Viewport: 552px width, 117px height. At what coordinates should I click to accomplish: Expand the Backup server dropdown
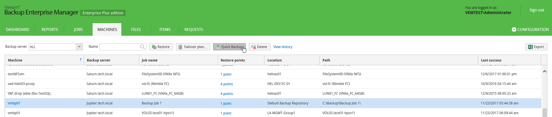click(x=79, y=47)
